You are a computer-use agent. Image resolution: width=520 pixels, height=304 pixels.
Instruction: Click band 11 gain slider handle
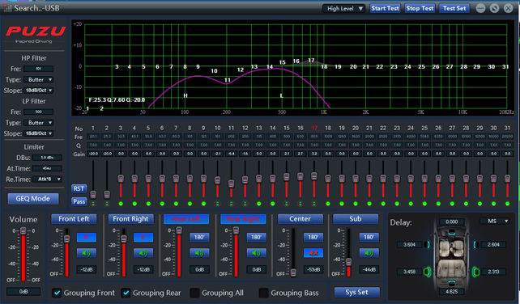click(231, 184)
